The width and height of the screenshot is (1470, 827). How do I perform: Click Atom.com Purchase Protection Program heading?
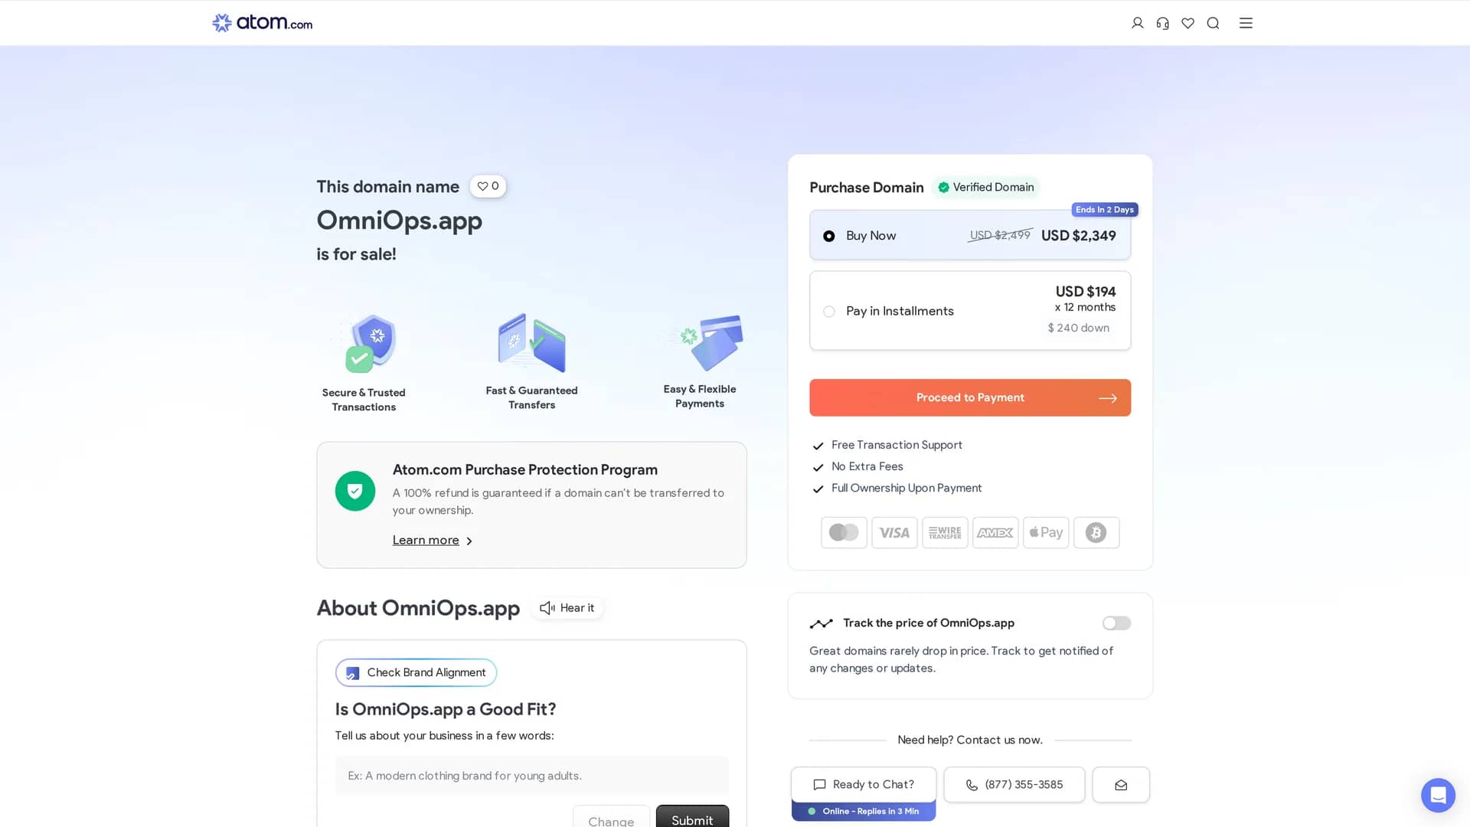(x=525, y=469)
